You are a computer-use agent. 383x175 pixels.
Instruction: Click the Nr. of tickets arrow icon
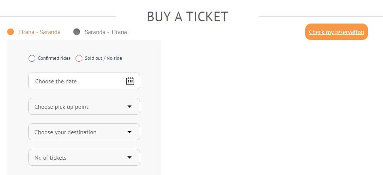coord(130,157)
